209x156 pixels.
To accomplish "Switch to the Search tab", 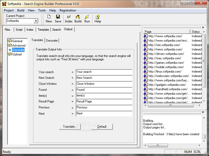I will [x=56, y=30].
